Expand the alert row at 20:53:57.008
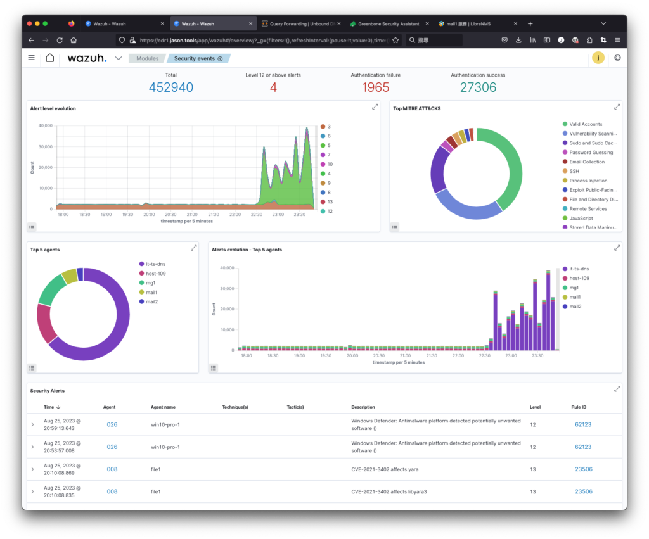The width and height of the screenshot is (649, 539). (x=33, y=447)
